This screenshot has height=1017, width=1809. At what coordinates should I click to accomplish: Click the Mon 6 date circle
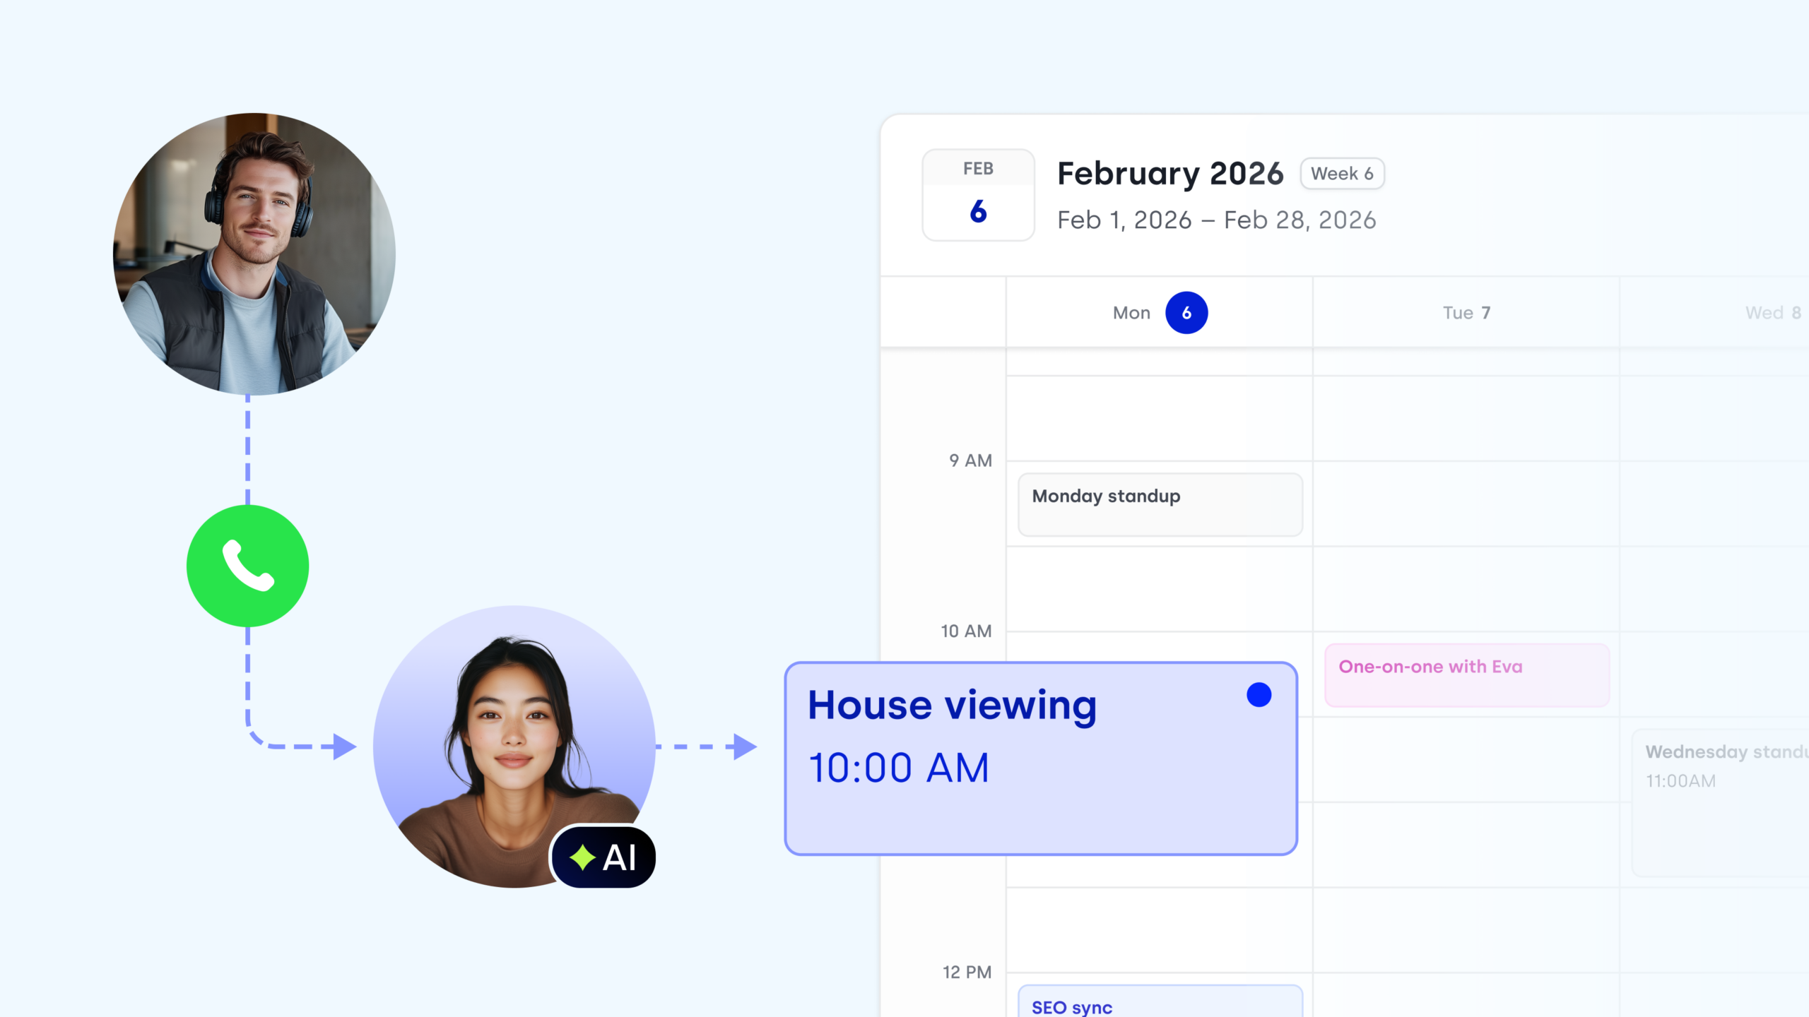pos(1186,311)
